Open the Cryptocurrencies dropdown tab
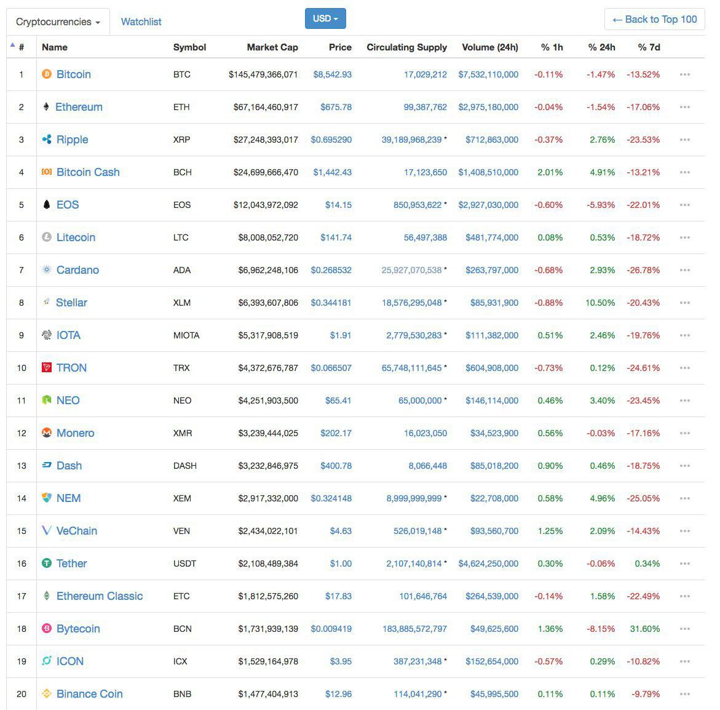720x710 pixels. point(58,22)
